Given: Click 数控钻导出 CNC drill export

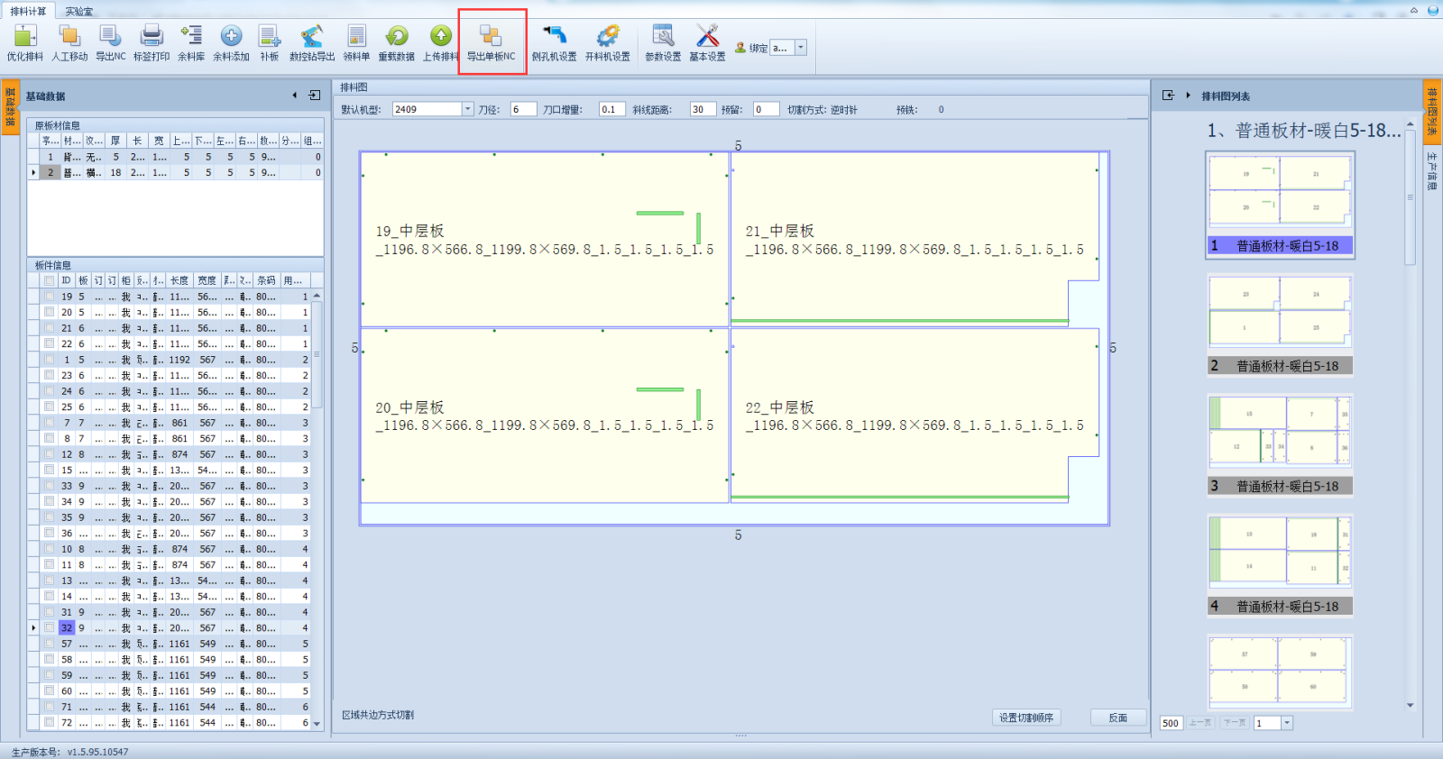Looking at the screenshot, I should click(x=312, y=42).
